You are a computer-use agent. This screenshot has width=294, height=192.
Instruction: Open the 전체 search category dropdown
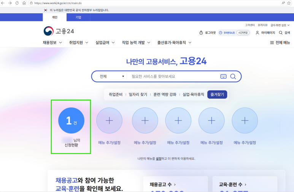click(112, 76)
